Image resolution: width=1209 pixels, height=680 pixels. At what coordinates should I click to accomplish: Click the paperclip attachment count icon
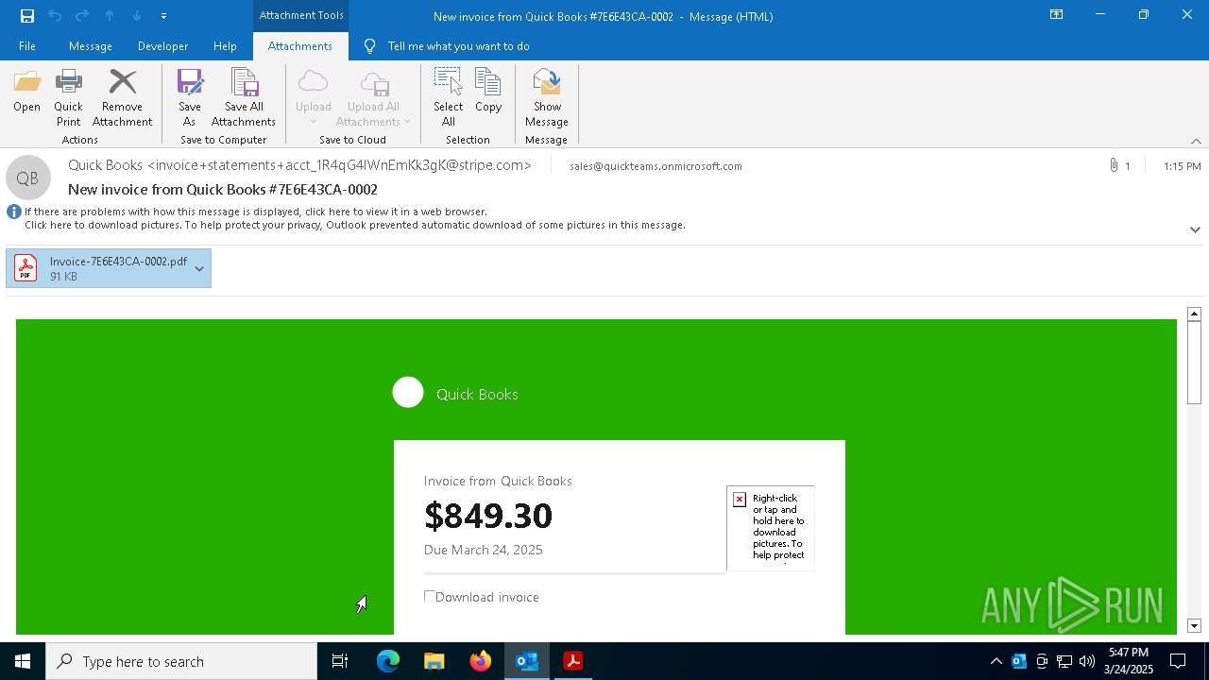pyautogui.click(x=1115, y=166)
